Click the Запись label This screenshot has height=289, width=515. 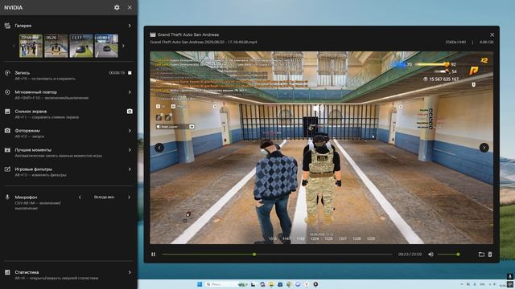23,73
